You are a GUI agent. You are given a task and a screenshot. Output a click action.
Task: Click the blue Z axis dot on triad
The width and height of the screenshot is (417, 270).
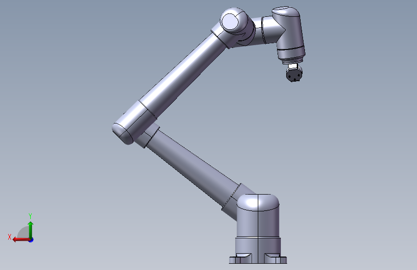(31, 240)
